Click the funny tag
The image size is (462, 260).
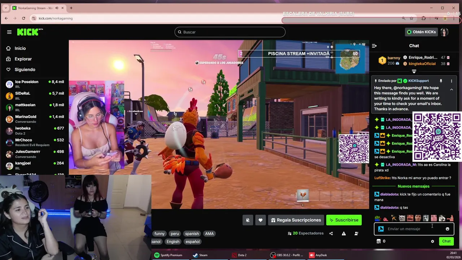(x=159, y=234)
